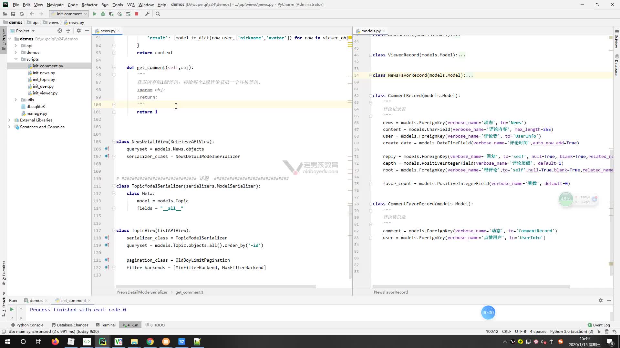This screenshot has width=620, height=348.
Task: Click the red Stop process button
Action: pos(137,14)
